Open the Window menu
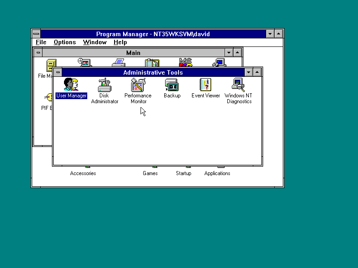 tap(95, 42)
